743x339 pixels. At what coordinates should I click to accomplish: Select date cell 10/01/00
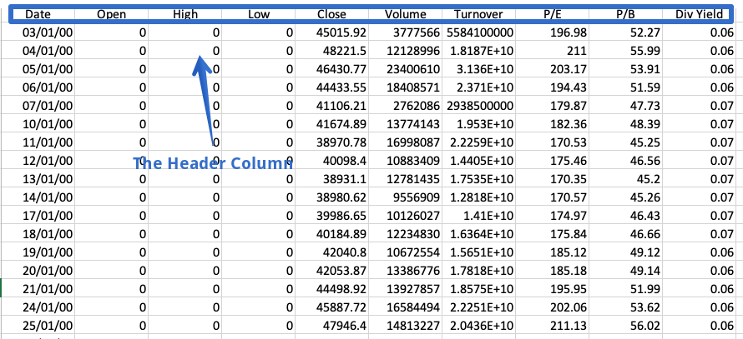(x=38, y=124)
